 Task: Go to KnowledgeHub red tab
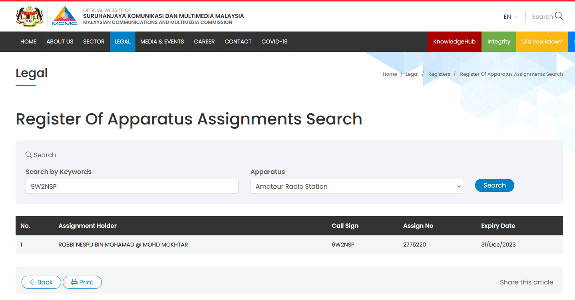tap(454, 41)
